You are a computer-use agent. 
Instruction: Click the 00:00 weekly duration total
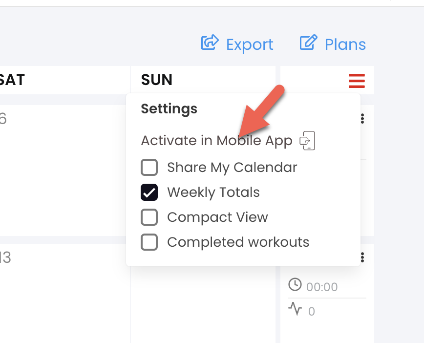[322, 287]
